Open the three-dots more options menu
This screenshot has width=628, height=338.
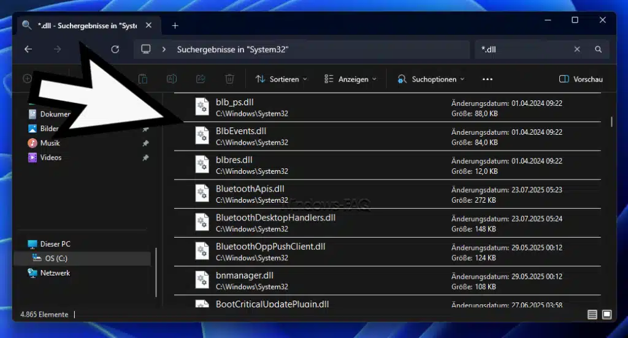coord(488,79)
